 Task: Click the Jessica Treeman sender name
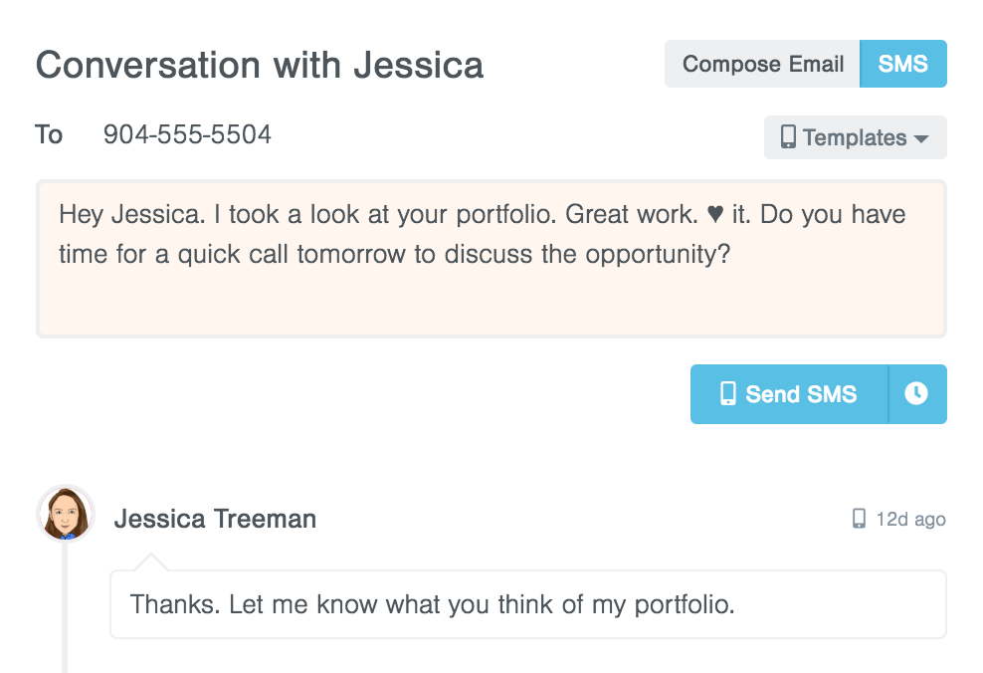(215, 519)
